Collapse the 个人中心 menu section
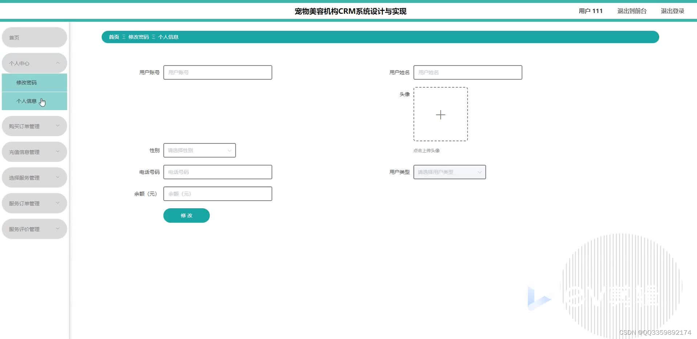 (x=34, y=63)
